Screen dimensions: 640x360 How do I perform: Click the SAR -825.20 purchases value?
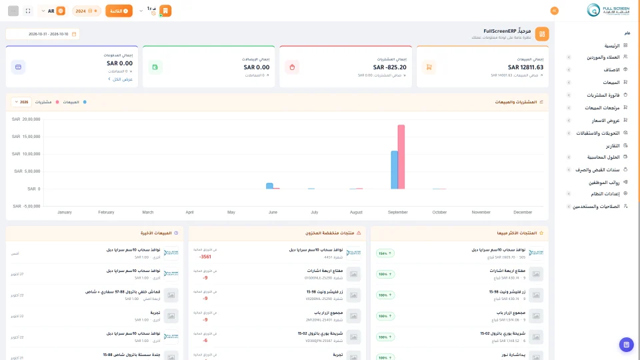tap(390, 67)
